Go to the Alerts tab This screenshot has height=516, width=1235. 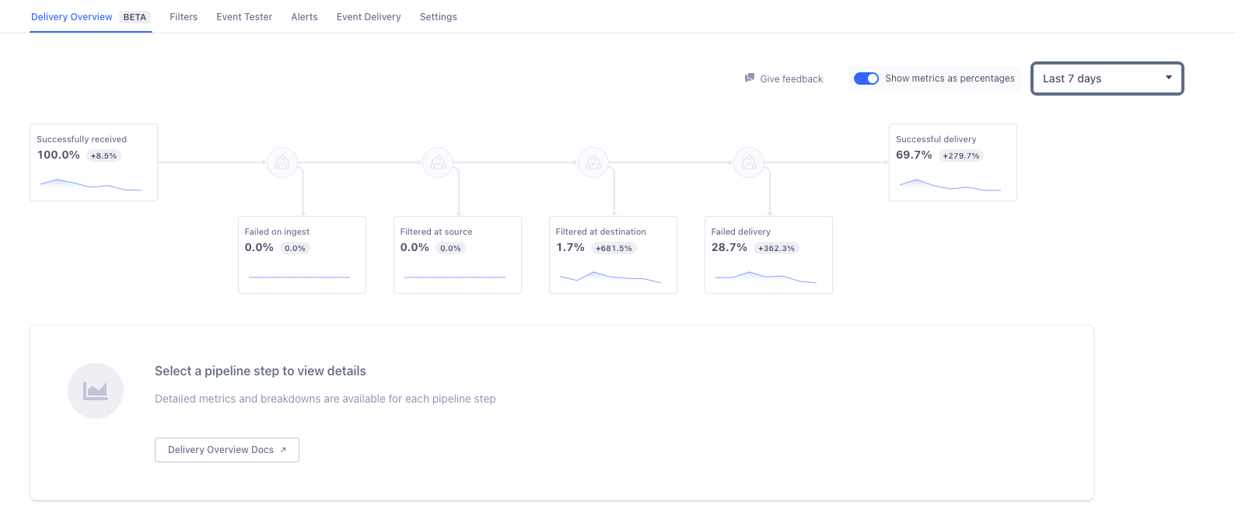pos(304,17)
